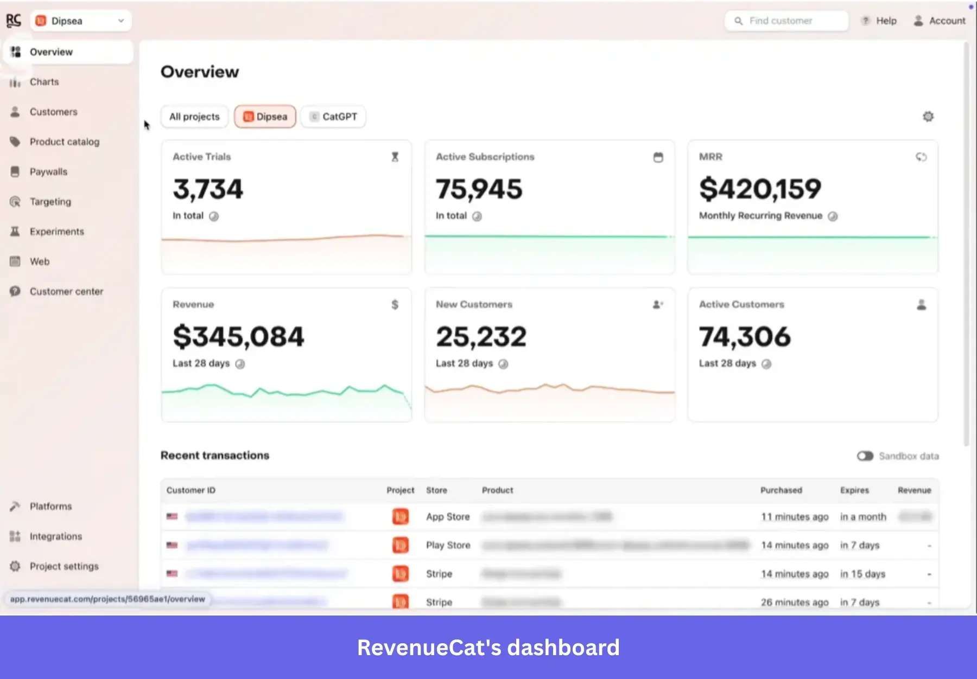
Task: Click 'in 15 days' expires cell
Action: coord(862,574)
